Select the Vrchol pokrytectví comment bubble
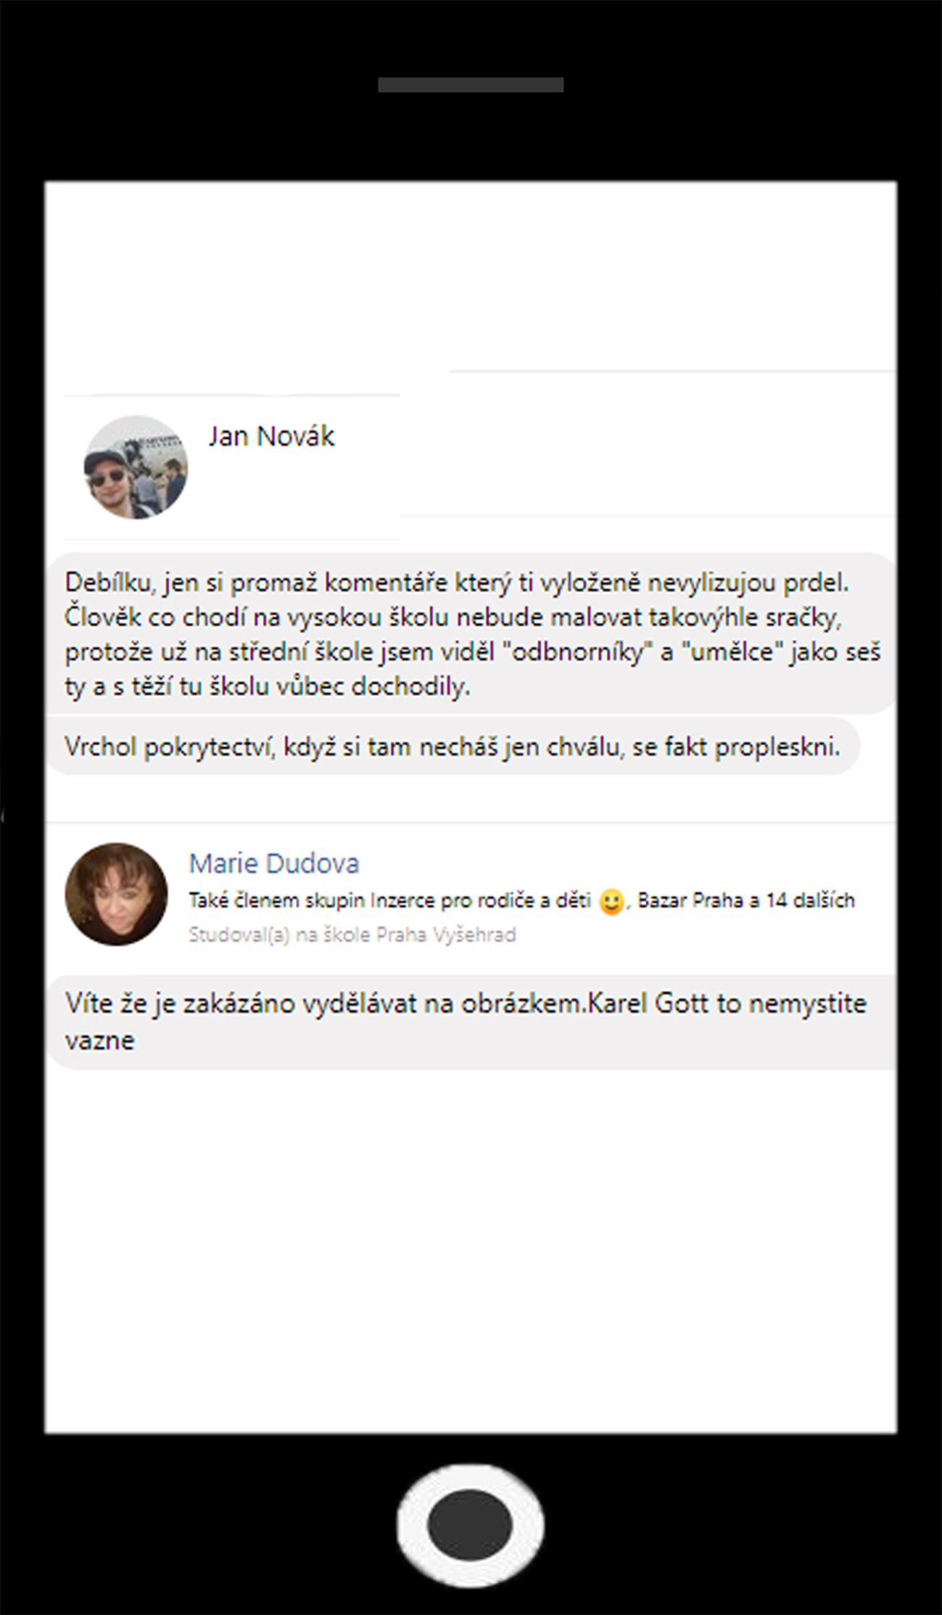This screenshot has width=942, height=1615. tap(453, 746)
